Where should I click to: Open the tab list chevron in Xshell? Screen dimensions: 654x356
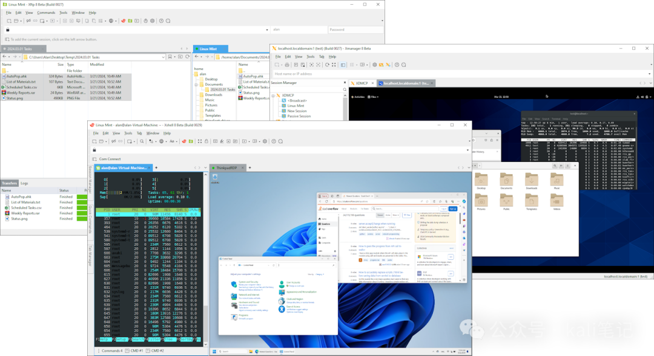coord(205,168)
